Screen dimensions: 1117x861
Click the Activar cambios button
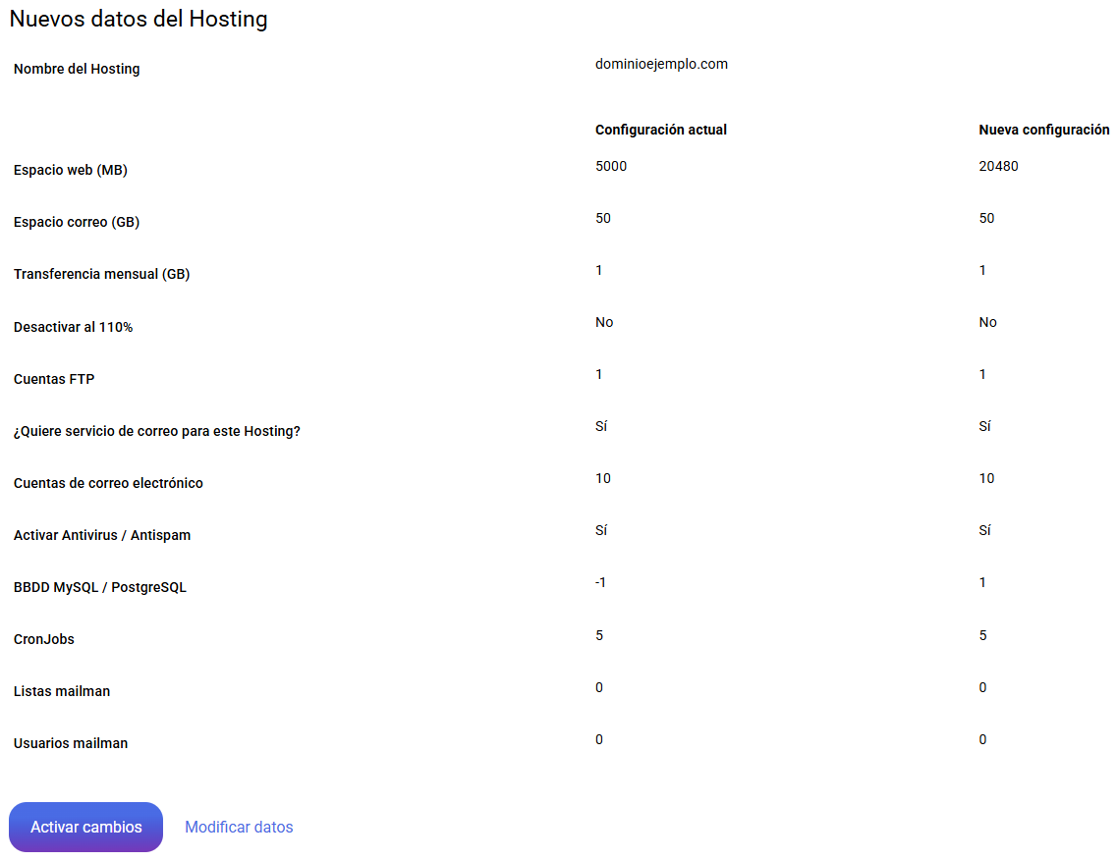[85, 827]
